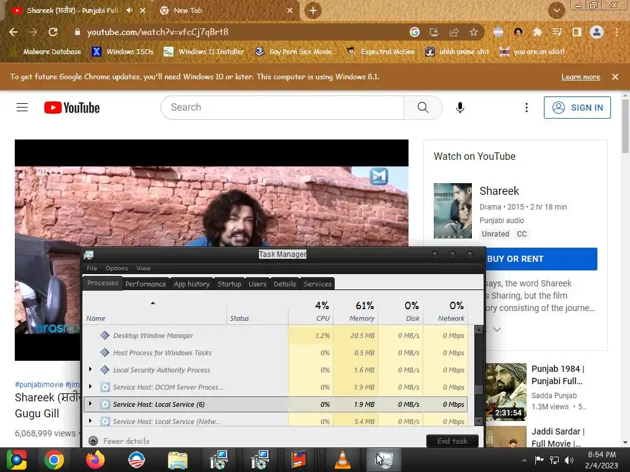Open Task Manager View menu

click(x=143, y=268)
